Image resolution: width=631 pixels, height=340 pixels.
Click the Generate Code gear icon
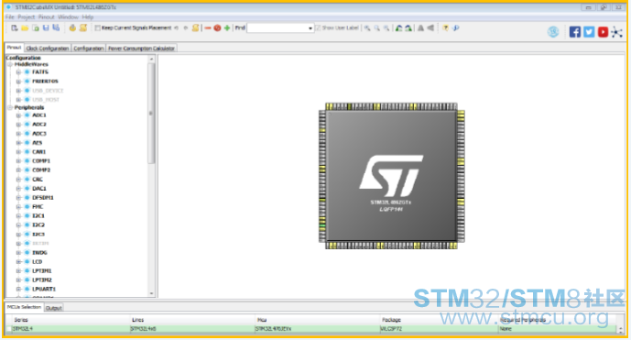pos(72,27)
